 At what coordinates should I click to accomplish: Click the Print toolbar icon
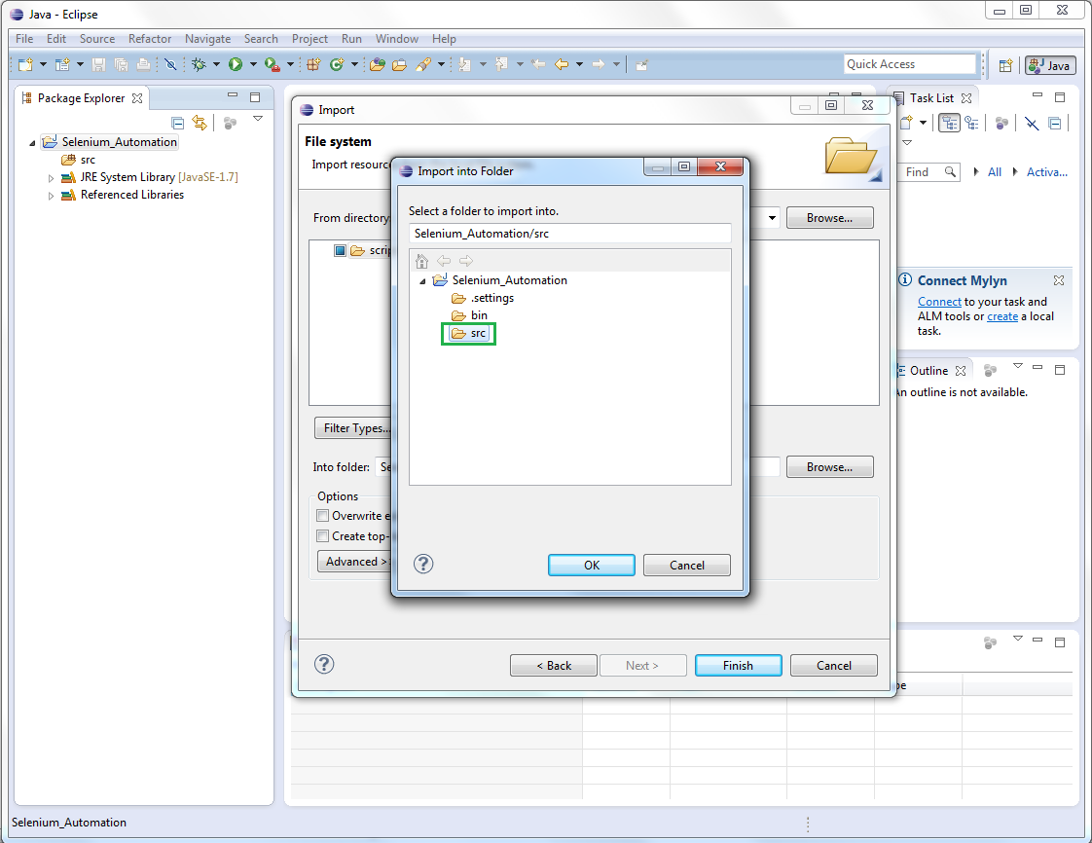(143, 65)
